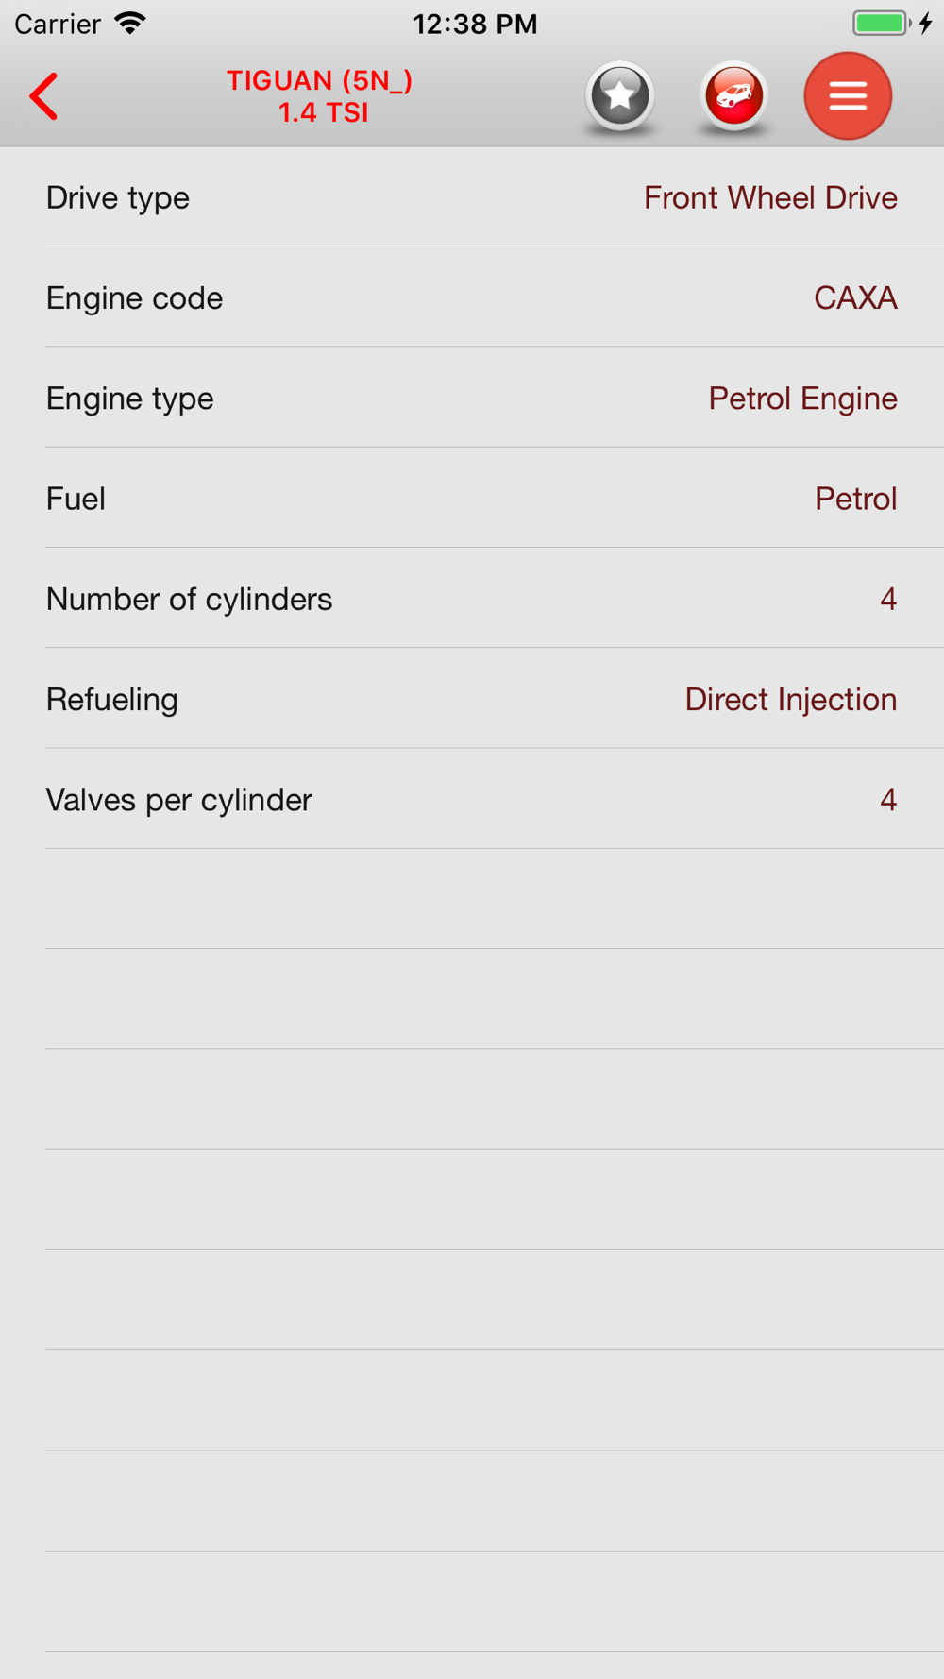Screen dimensions: 944x1679
Task: Select the TIGUAN (5N_) 1.4 TSI title
Action: (320, 96)
